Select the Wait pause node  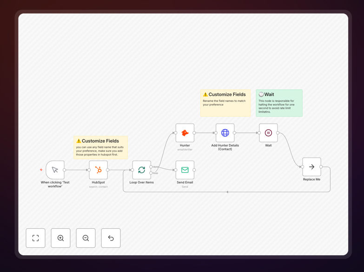point(268,133)
